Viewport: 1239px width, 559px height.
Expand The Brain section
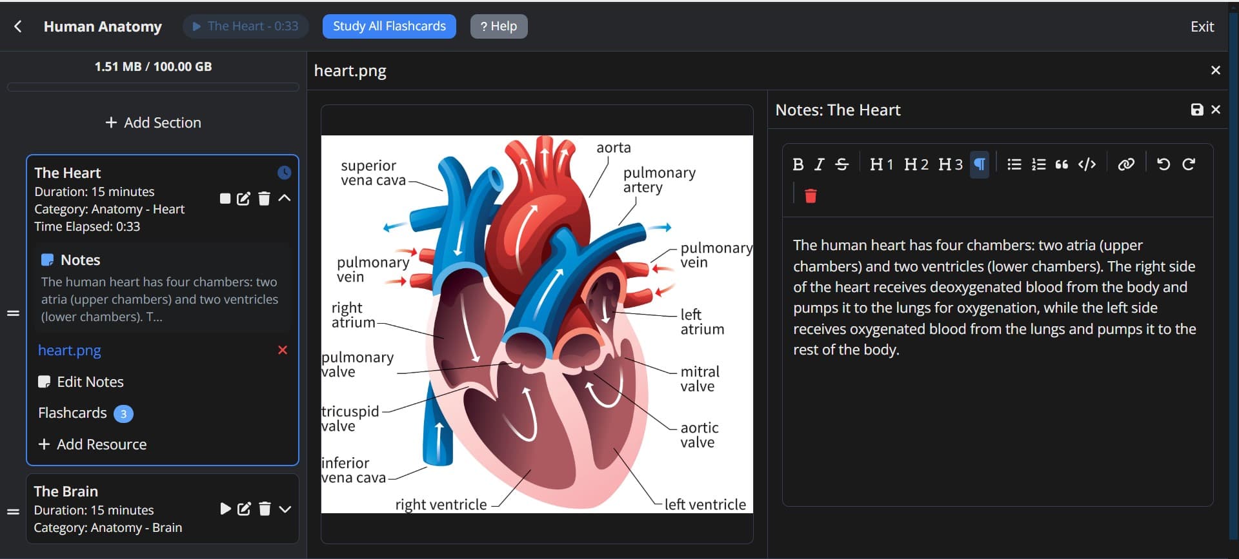click(x=285, y=509)
